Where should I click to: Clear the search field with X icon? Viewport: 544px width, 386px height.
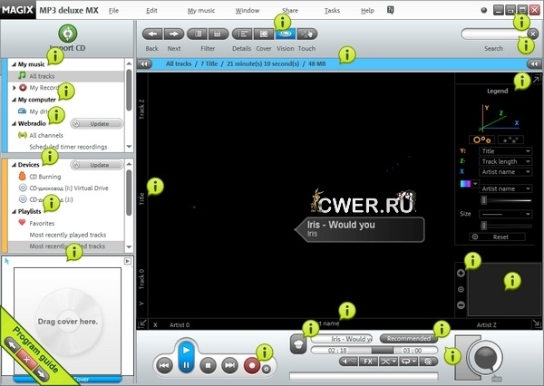[x=532, y=34]
